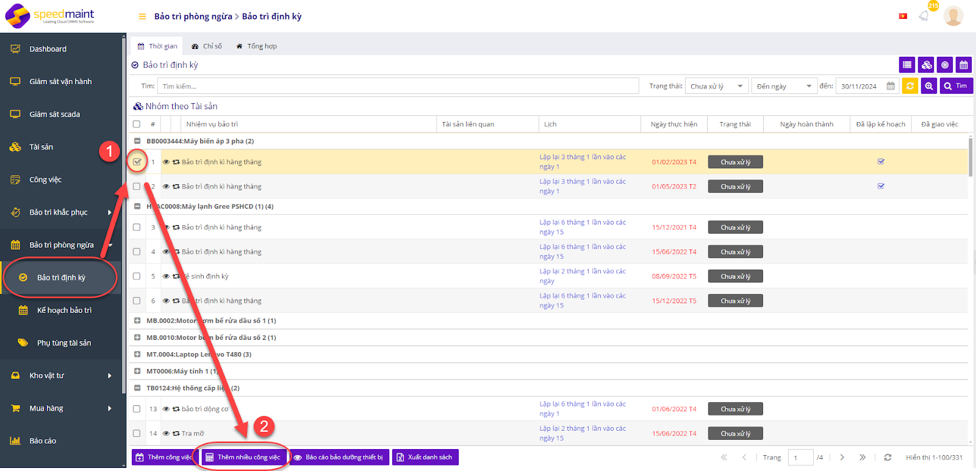Click the Tìm search button
Viewport: 976px width, 471px height.
point(956,86)
